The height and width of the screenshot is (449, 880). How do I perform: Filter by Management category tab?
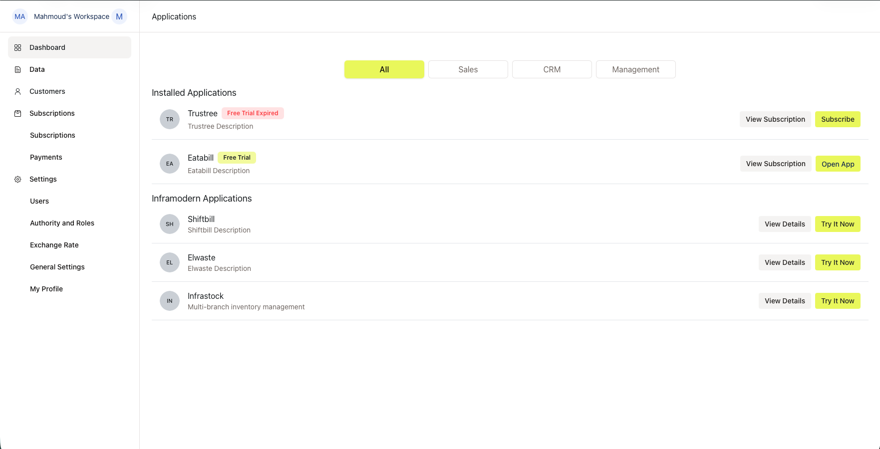tap(636, 69)
